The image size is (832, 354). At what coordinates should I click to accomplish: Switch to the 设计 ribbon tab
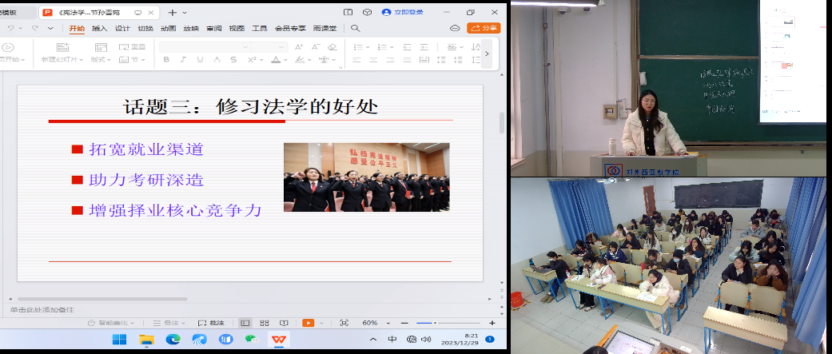click(122, 28)
